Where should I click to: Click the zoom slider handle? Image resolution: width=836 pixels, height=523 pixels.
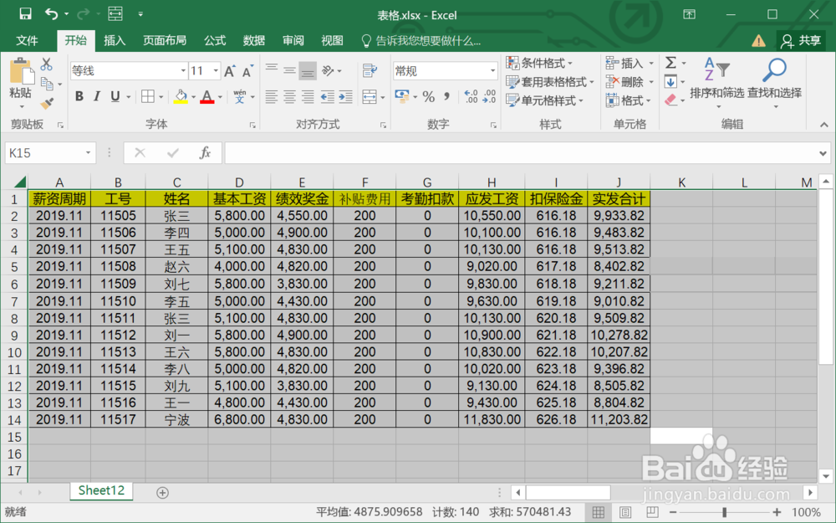coord(724,512)
